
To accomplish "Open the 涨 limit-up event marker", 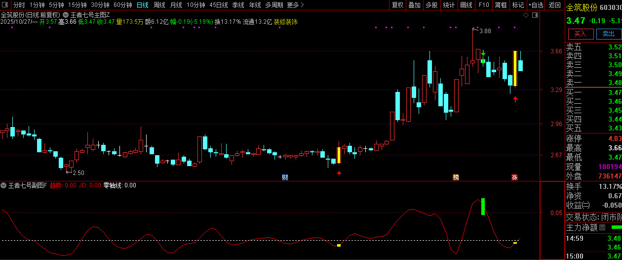I will point(514,177).
